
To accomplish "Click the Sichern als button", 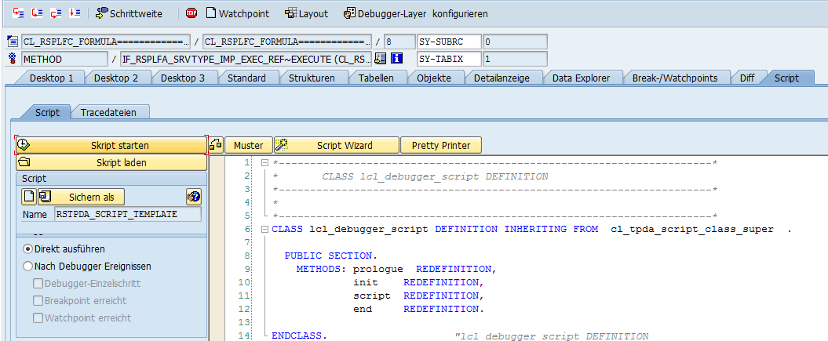I will pos(82,197).
